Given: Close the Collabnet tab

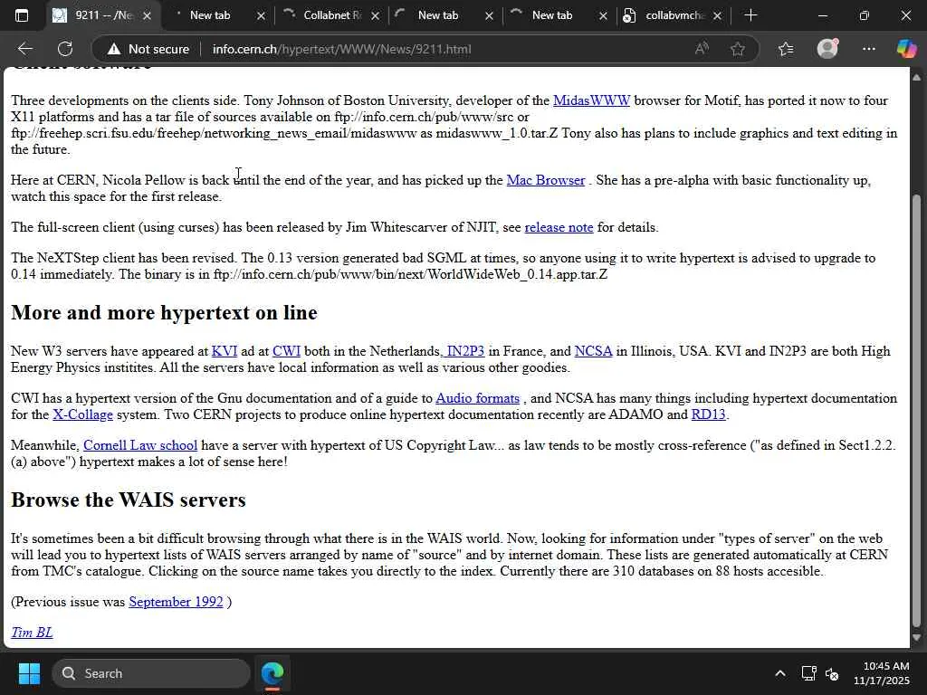Looking at the screenshot, I should pyautogui.click(x=375, y=16).
